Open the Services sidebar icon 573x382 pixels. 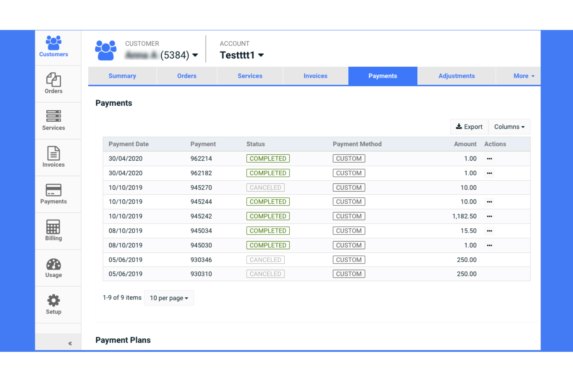pos(53,120)
